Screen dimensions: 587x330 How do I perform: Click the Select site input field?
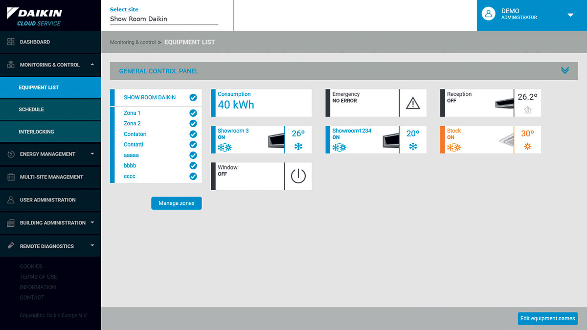click(164, 19)
